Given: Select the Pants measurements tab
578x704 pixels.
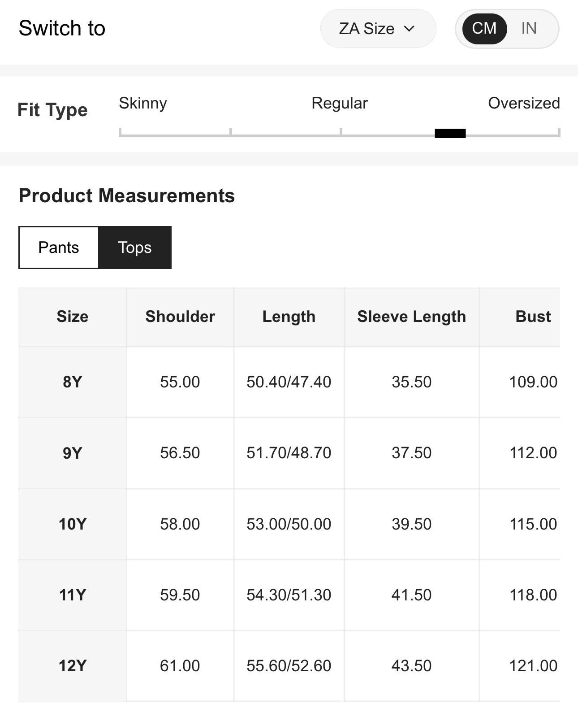Looking at the screenshot, I should 59,248.
